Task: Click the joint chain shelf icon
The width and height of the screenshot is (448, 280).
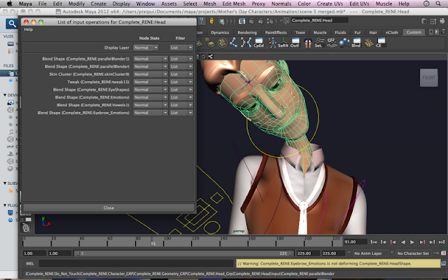Action: pos(234,43)
